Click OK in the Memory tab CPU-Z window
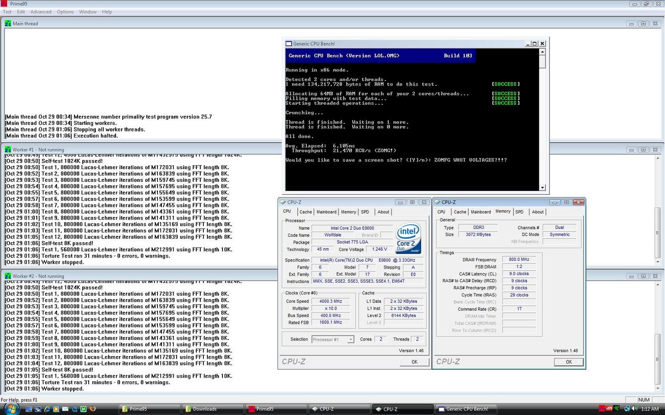 tap(569, 362)
